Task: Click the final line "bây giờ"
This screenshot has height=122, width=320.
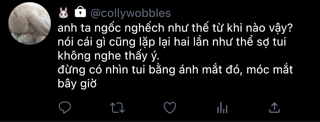Action: pos(77,84)
